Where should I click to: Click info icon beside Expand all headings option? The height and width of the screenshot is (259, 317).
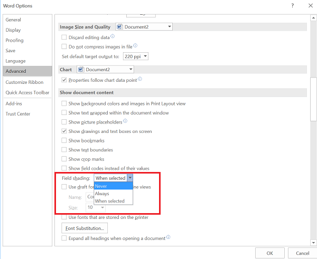tap(168, 237)
